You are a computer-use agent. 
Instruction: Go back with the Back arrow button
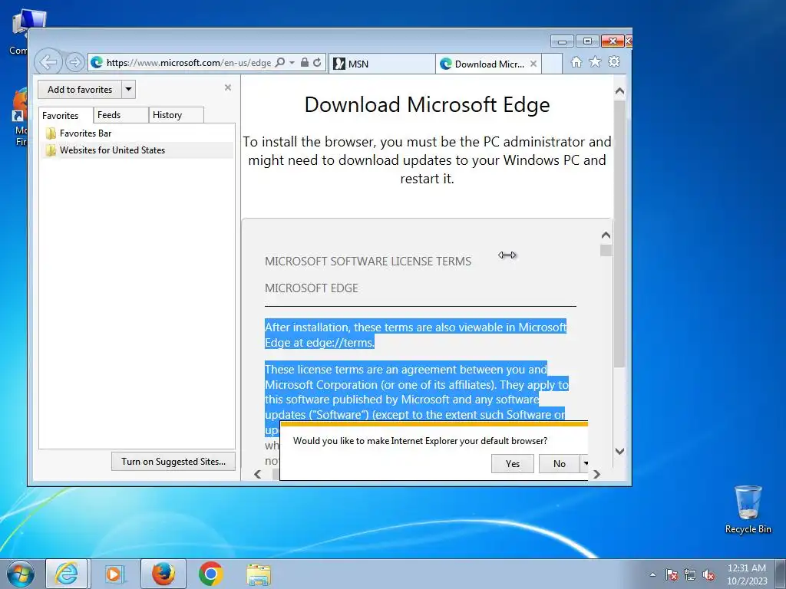(x=48, y=62)
